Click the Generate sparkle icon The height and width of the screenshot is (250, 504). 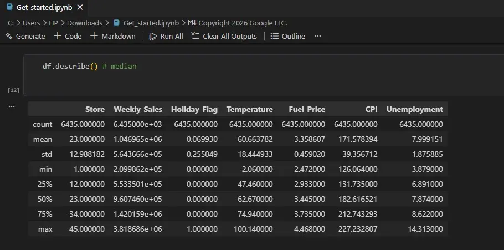pyautogui.click(x=9, y=36)
